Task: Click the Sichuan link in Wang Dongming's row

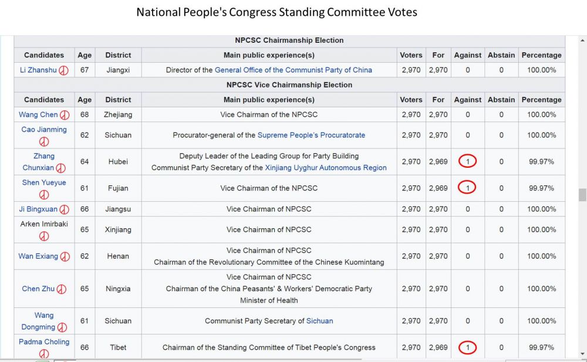Action: click(x=319, y=321)
